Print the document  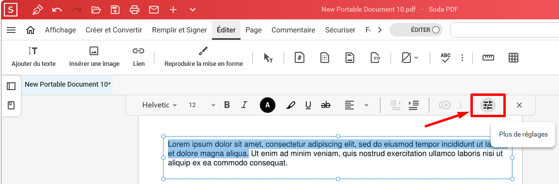(135, 10)
